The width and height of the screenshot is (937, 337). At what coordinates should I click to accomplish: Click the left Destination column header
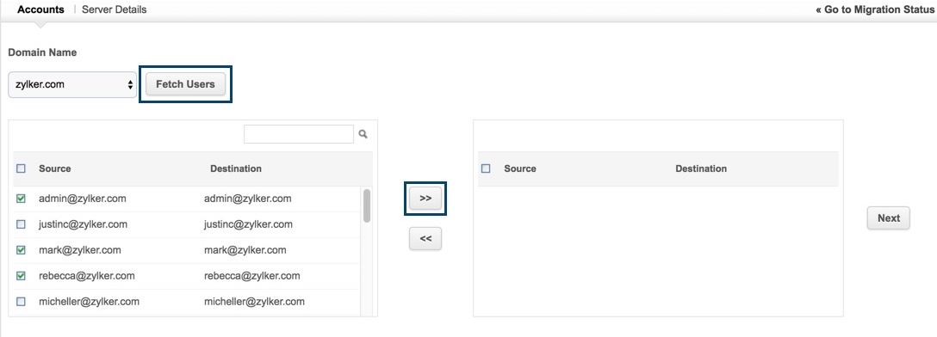tap(236, 168)
